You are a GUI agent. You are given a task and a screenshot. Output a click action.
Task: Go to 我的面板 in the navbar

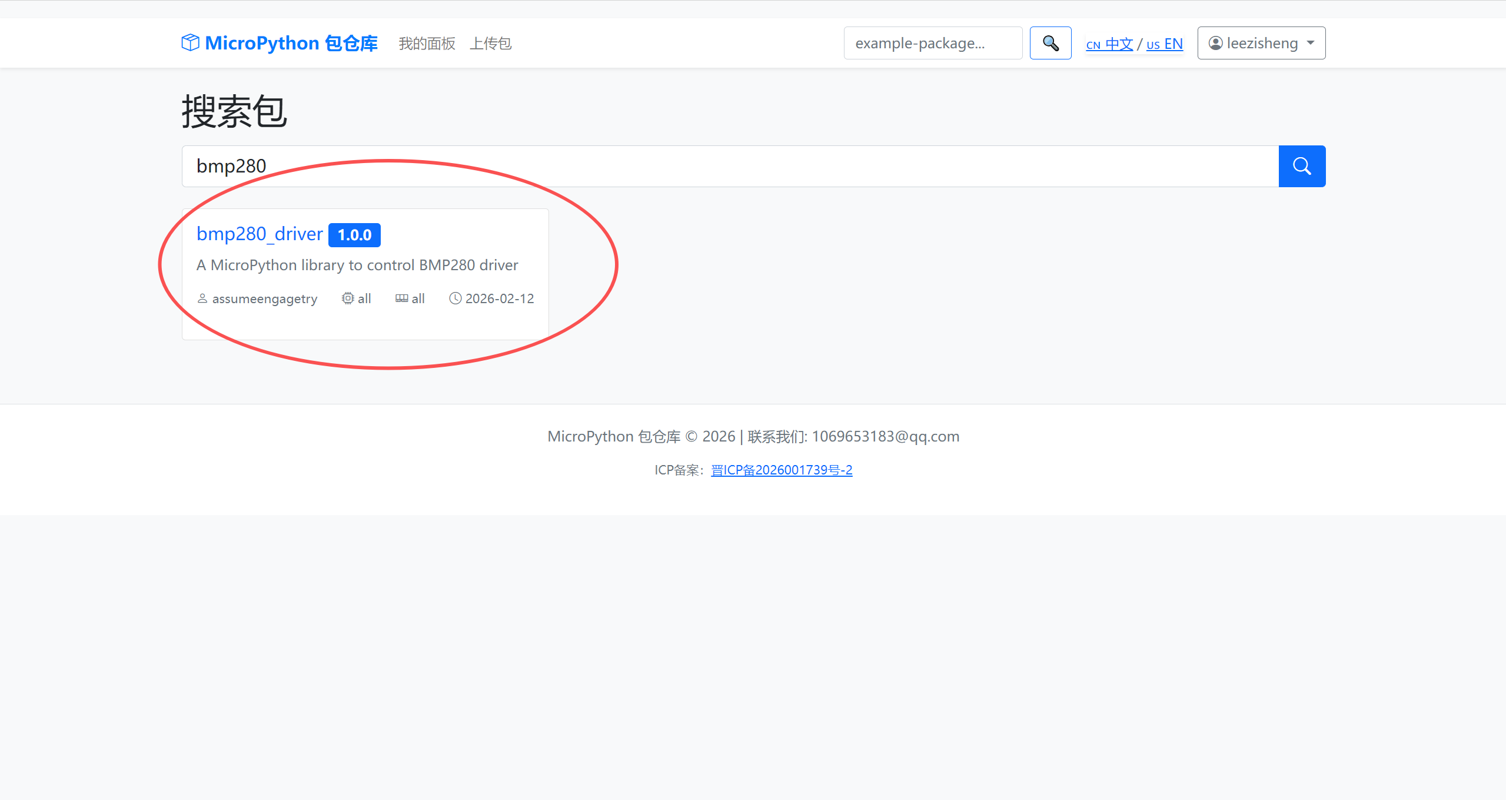tap(427, 44)
